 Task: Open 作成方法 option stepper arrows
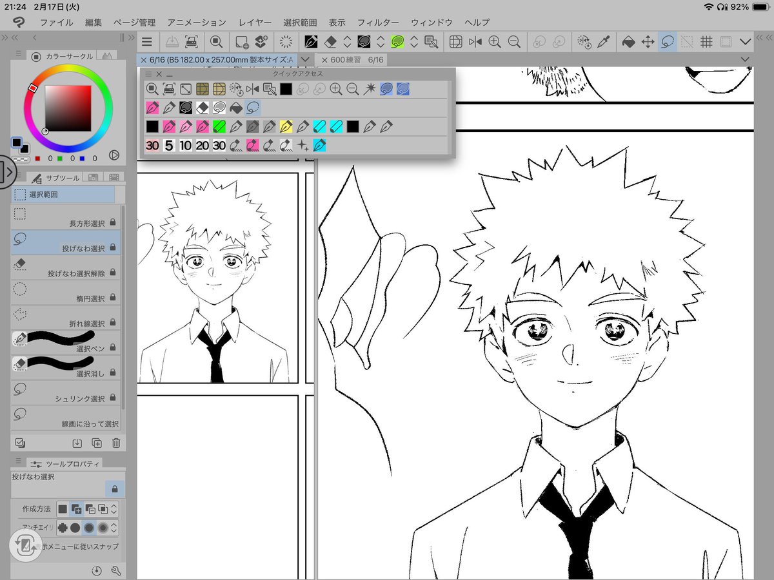pos(114,509)
